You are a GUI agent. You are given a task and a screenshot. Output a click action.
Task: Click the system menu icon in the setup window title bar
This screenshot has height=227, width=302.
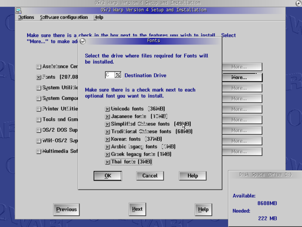pyautogui.click(x=19, y=10)
